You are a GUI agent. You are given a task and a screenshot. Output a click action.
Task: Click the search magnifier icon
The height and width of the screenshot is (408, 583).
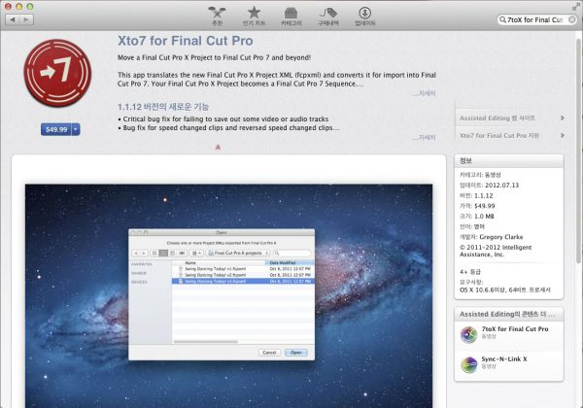tap(502, 19)
